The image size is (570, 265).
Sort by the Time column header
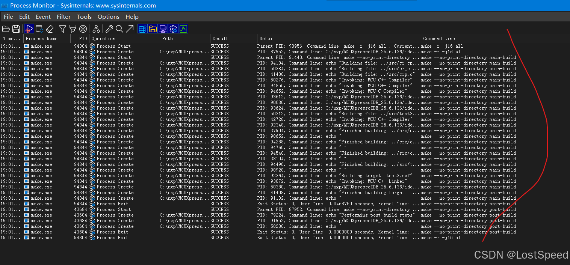12,39
